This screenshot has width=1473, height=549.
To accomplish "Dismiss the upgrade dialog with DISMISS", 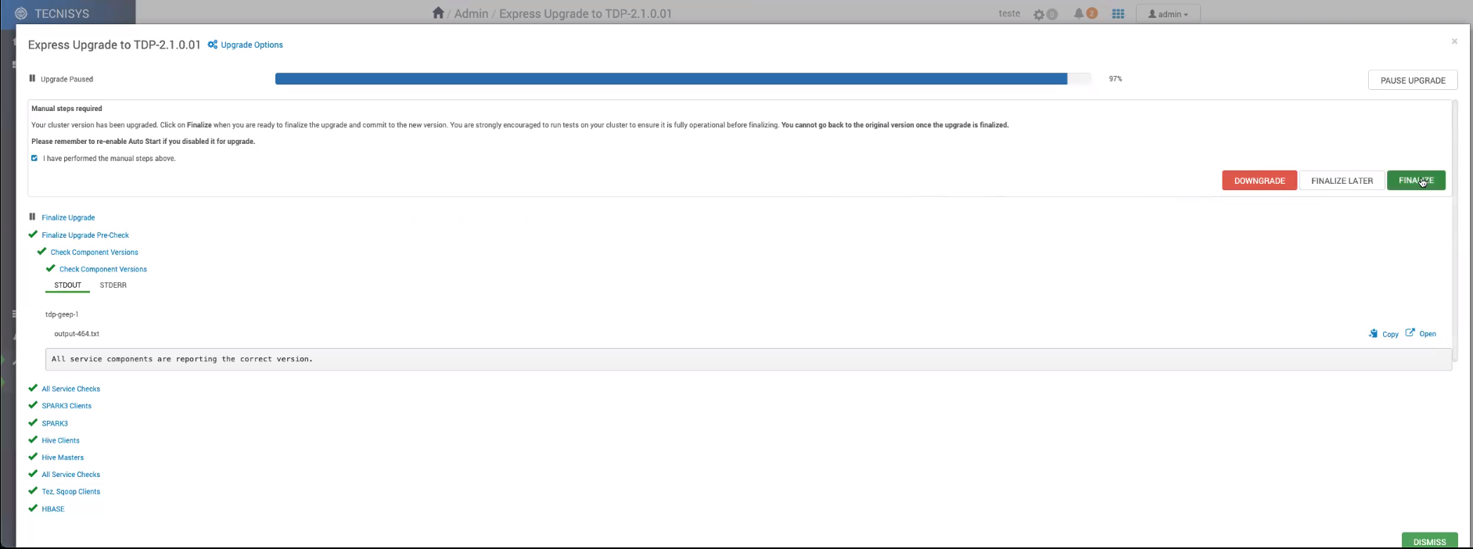I will (1429, 541).
